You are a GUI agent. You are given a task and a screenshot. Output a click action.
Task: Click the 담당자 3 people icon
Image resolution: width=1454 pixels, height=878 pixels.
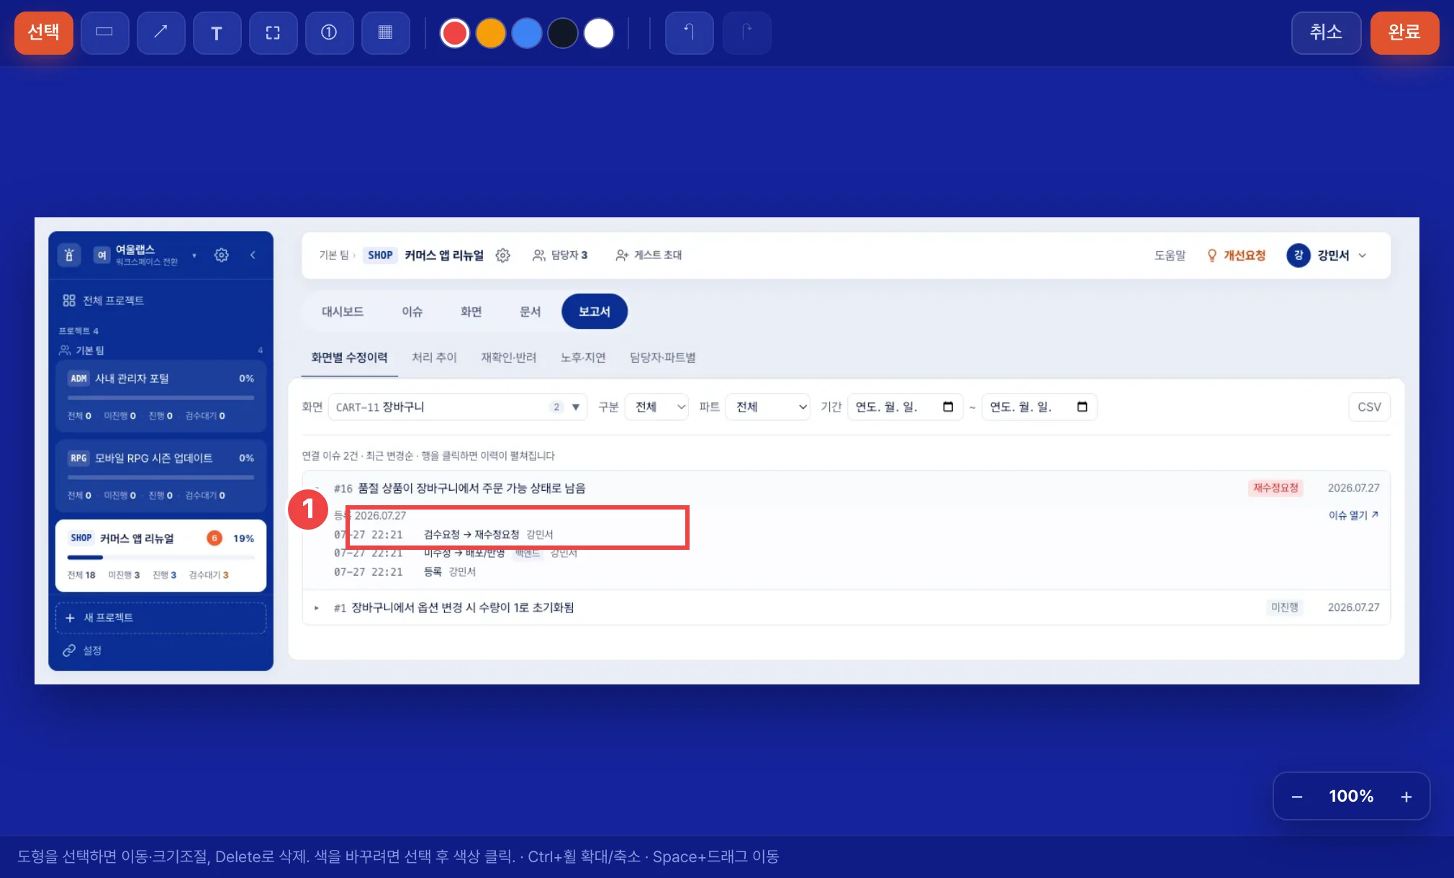pos(538,255)
